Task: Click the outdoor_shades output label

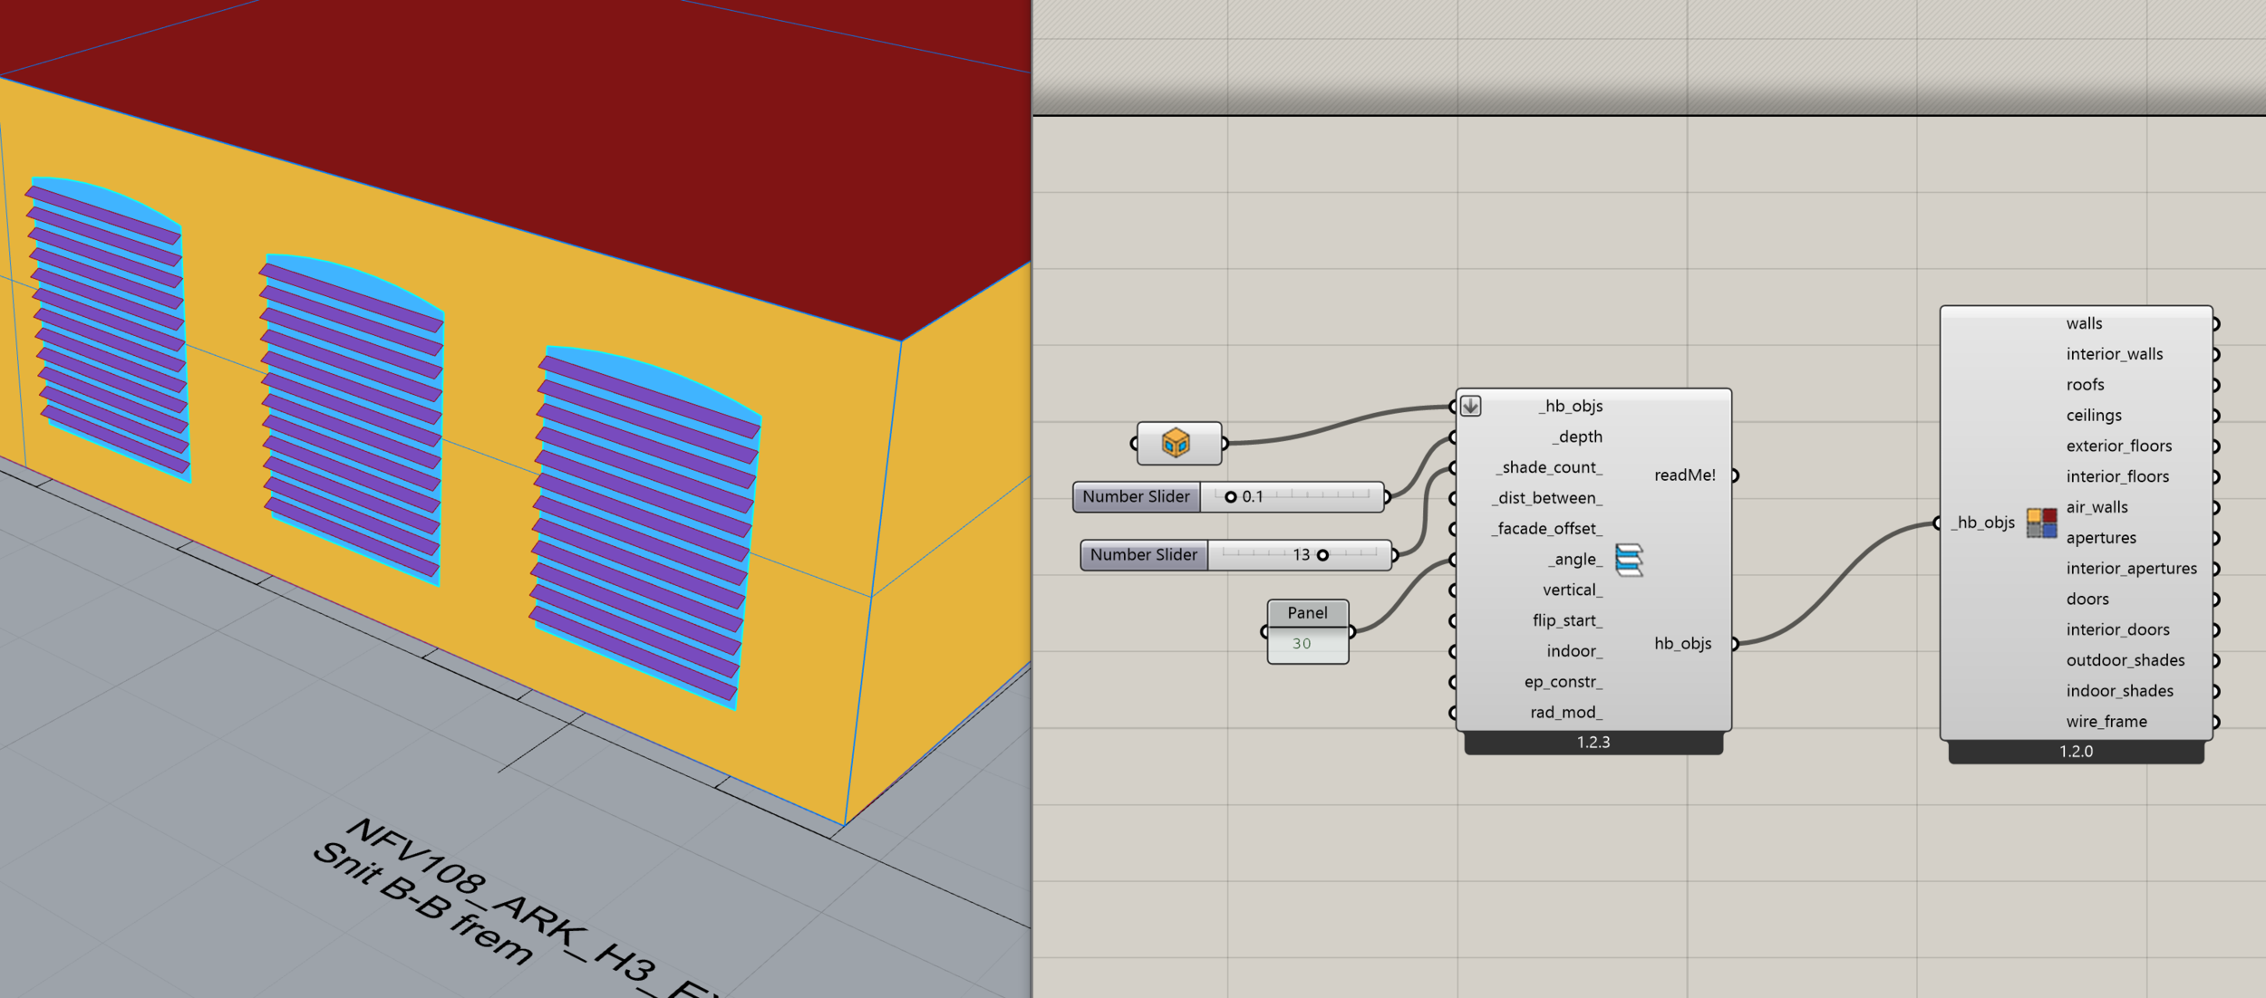Action: pyautogui.click(x=2125, y=660)
